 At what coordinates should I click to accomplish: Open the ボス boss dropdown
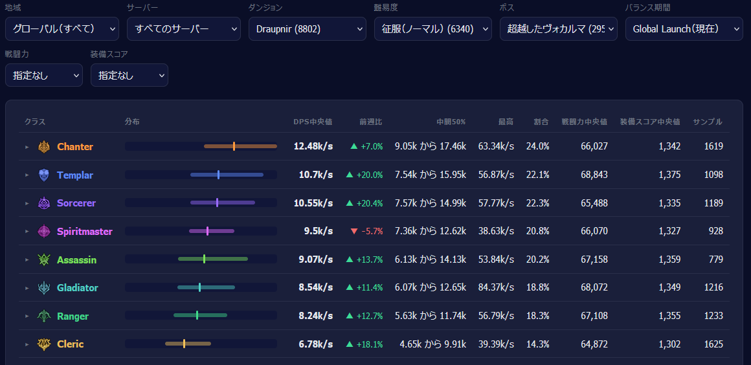(x=559, y=28)
